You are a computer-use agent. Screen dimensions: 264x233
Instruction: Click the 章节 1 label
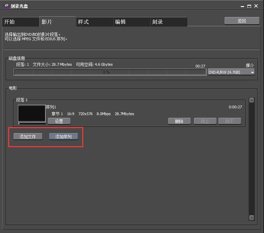tap(57, 114)
